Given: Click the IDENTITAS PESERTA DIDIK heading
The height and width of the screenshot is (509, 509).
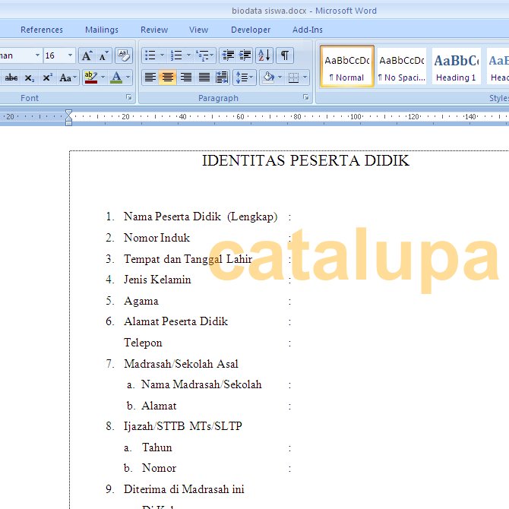Looking at the screenshot, I should pyautogui.click(x=305, y=161).
